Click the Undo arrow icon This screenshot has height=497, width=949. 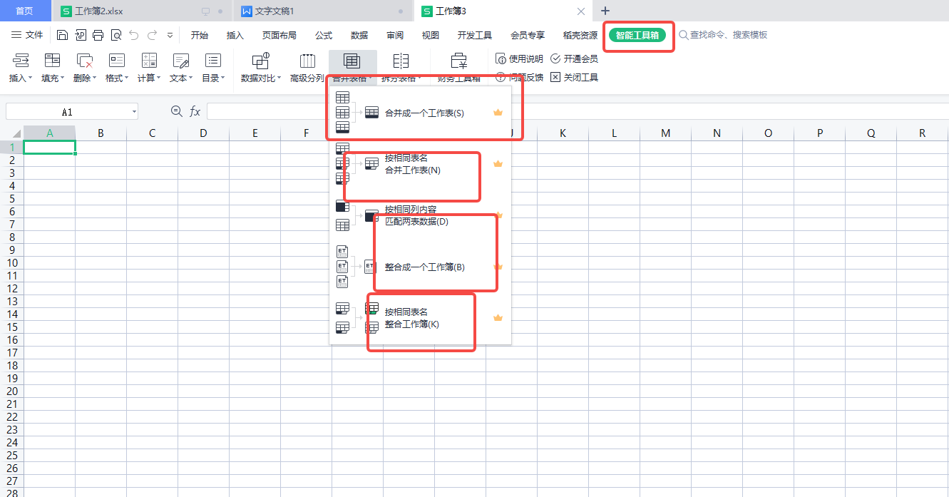pyautogui.click(x=133, y=35)
